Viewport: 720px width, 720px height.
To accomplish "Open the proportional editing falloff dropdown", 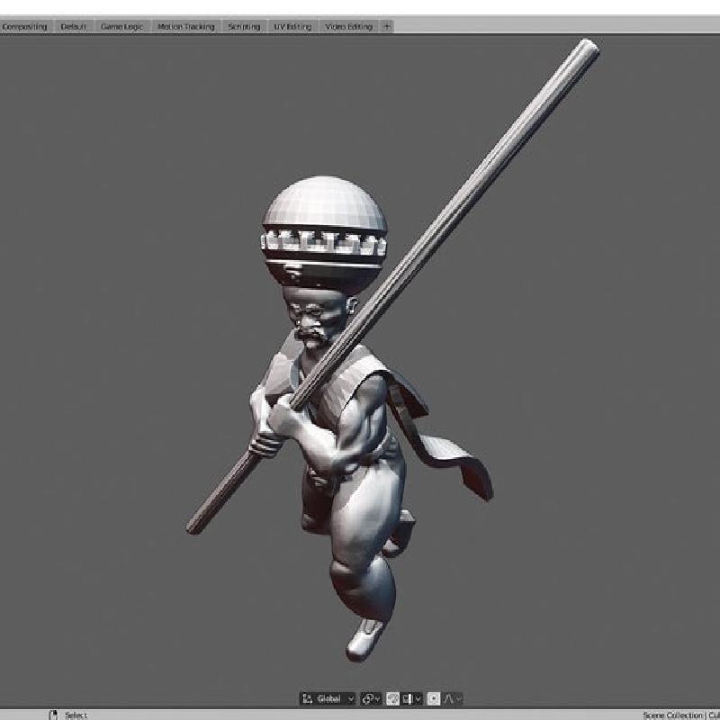I will click(x=453, y=698).
